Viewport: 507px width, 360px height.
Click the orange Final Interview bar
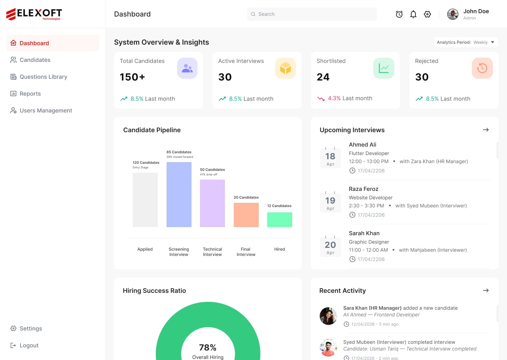pos(246,215)
